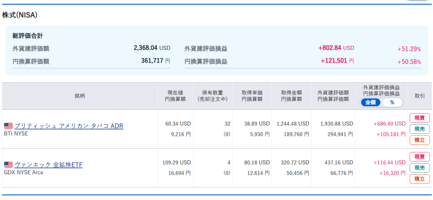Click the 現在値 column header
Viewport: 433px width, 200px height.
175,96
